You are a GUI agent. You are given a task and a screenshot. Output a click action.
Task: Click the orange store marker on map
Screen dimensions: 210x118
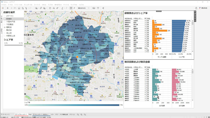(77, 57)
